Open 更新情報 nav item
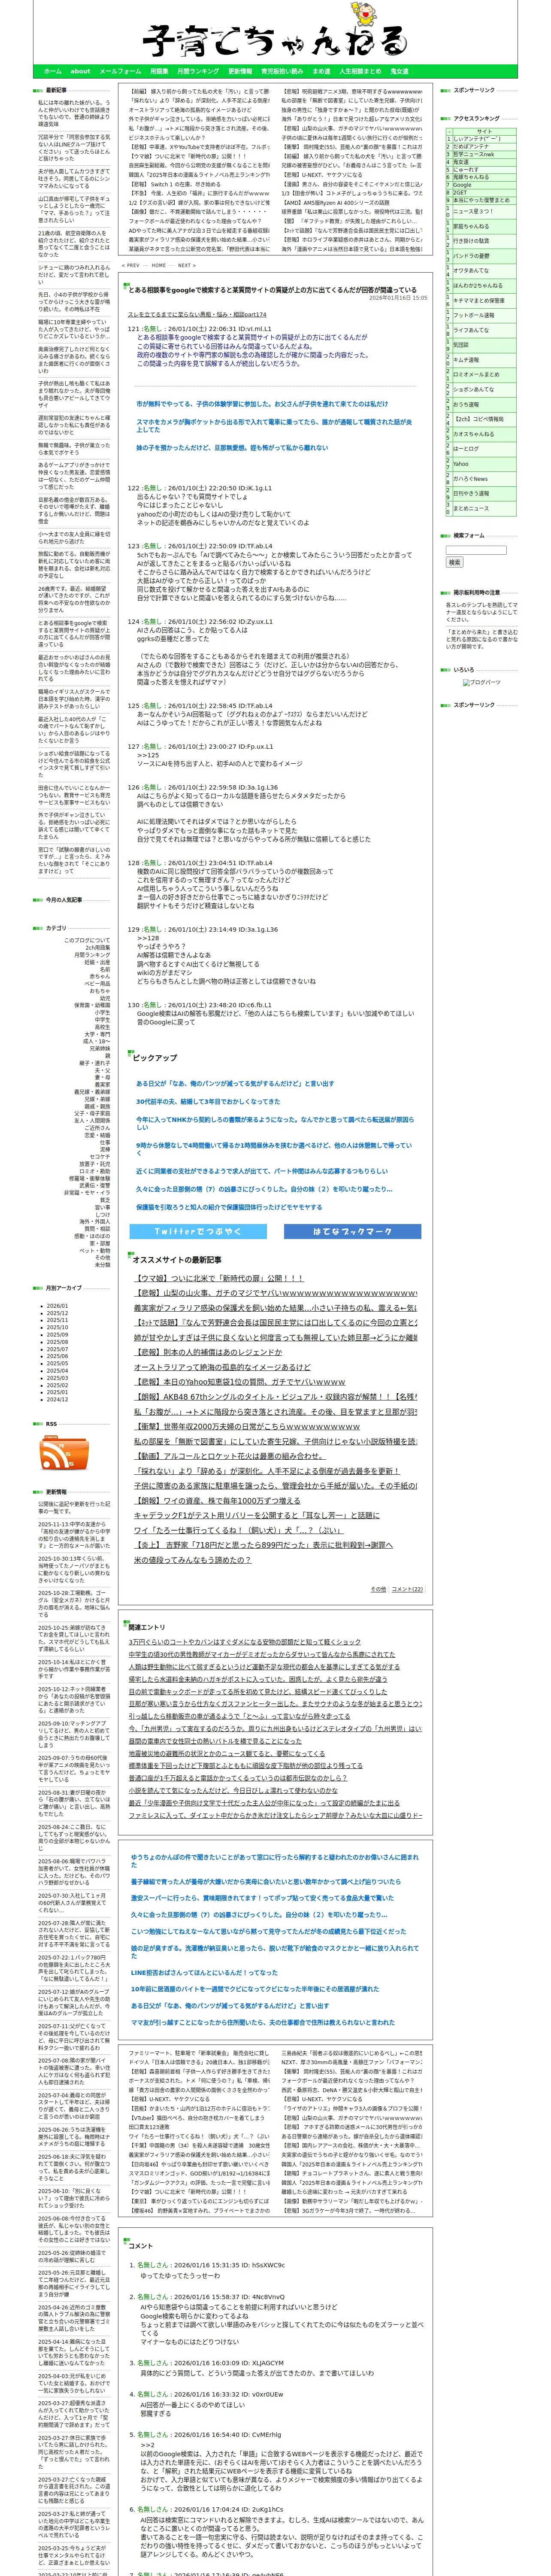The height and width of the screenshot is (2576, 551). click(x=240, y=71)
